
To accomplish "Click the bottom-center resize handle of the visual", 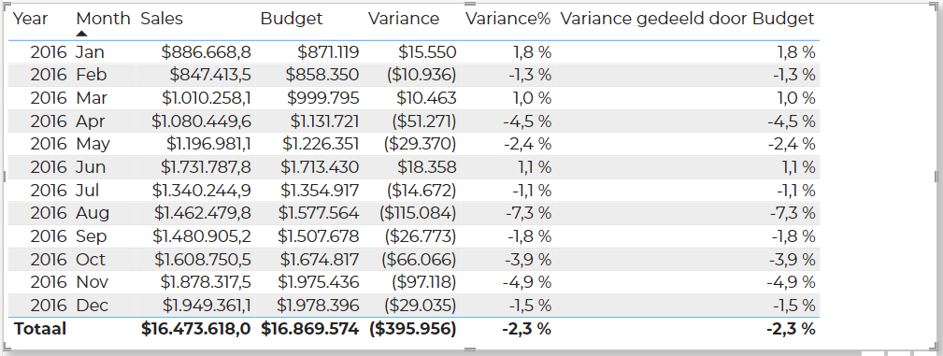I will [x=471, y=349].
